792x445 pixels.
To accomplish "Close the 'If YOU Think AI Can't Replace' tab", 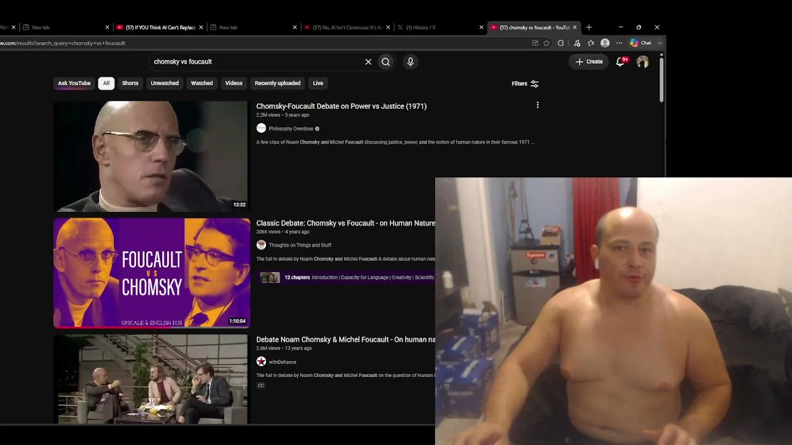I will (201, 27).
